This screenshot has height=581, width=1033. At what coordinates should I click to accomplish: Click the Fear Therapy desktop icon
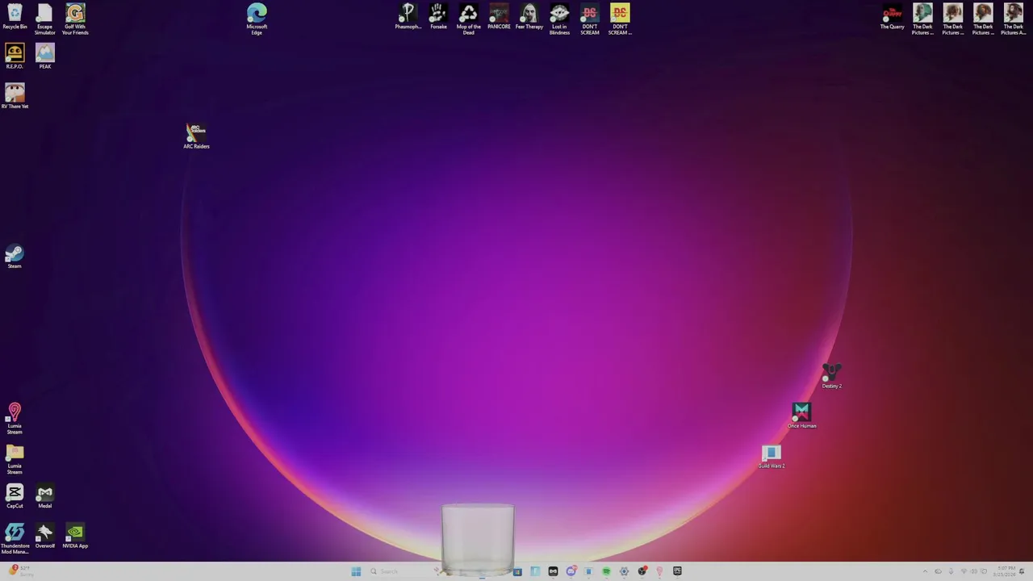point(529,17)
